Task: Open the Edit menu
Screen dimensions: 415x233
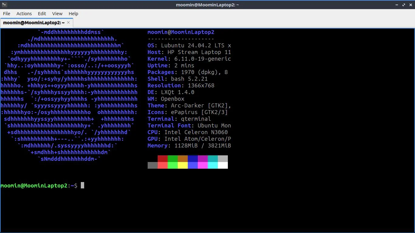Action: [42, 14]
